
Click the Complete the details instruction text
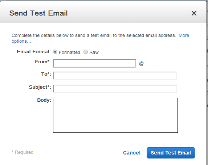pyautogui.click(x=94, y=35)
